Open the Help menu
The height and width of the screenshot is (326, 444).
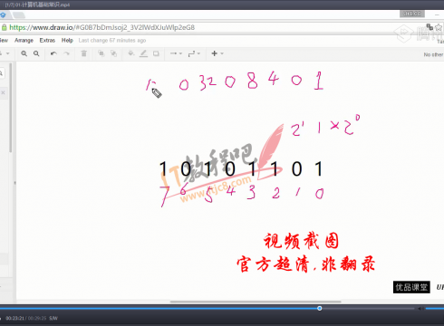(x=67, y=40)
